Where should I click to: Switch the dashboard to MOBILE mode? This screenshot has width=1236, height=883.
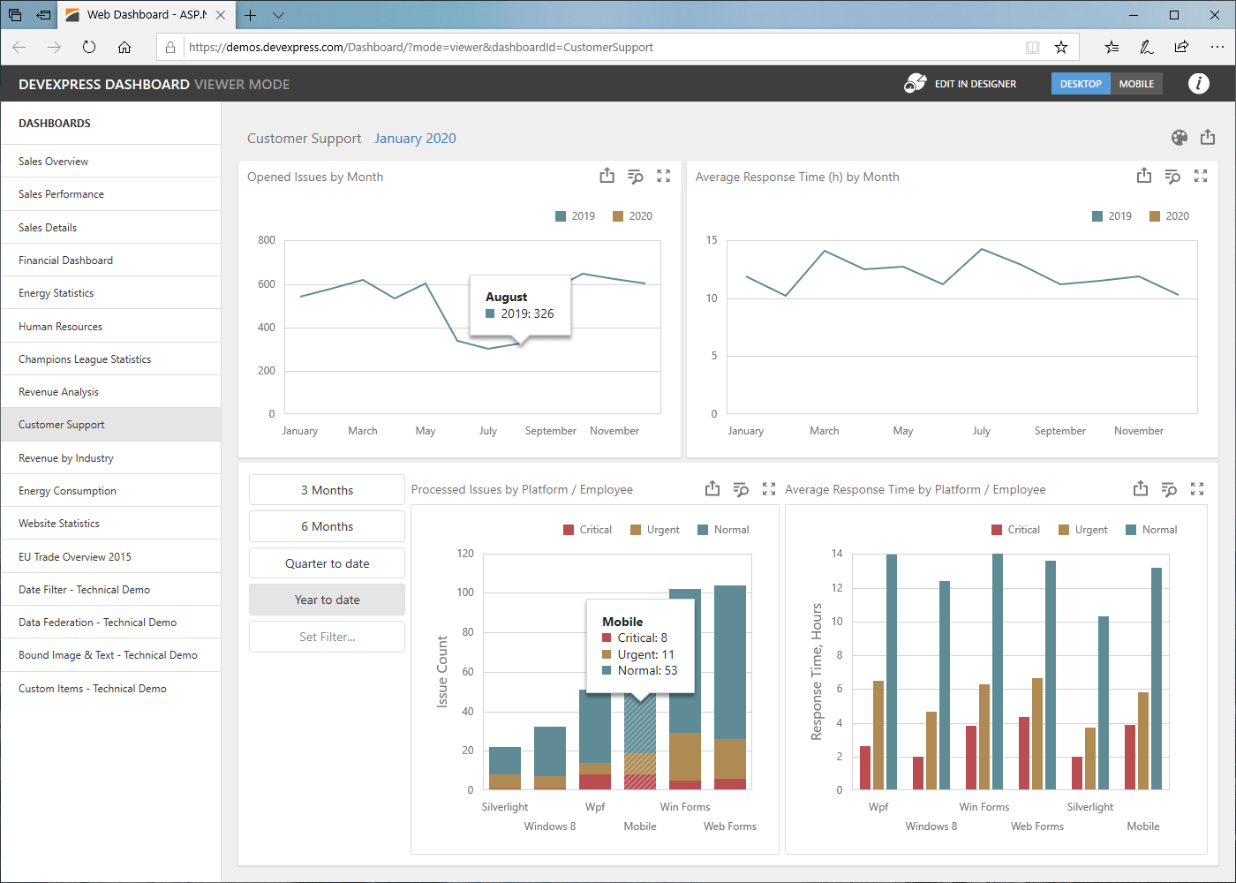coord(1136,83)
